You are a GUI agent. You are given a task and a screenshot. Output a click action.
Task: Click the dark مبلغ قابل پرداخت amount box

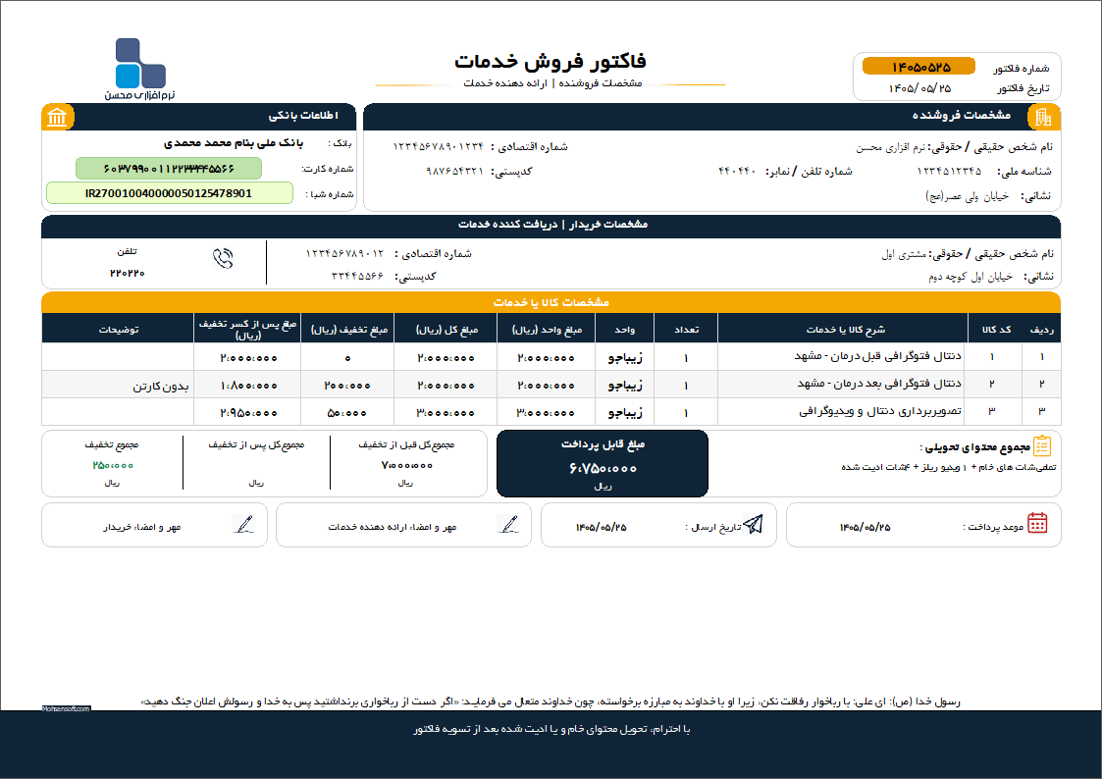click(x=603, y=464)
